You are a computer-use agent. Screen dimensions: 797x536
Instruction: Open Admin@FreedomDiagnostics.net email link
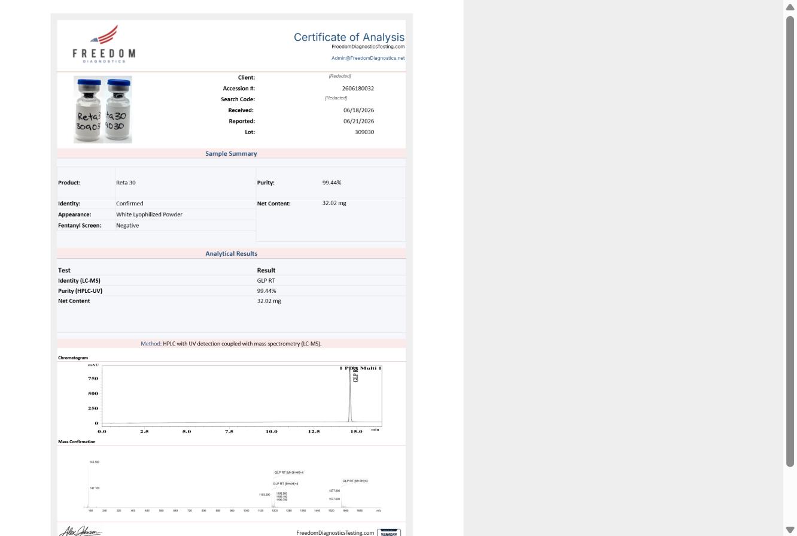368,58
